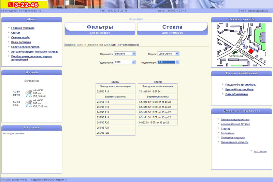The height and width of the screenshot is (182, 273).
Task: Expand the Модель dropdown showing Land Crown
Action: point(168,54)
